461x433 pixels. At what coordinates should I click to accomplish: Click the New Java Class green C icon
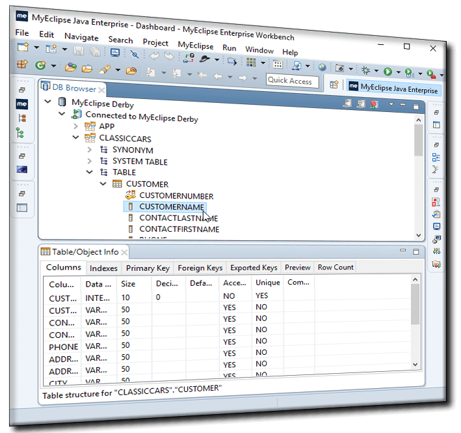click(40, 64)
